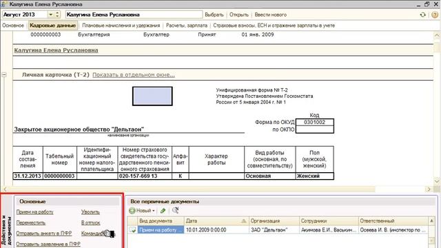441x248 pixels.
Task: Click the Сотрудники column header
Action: click(329, 221)
